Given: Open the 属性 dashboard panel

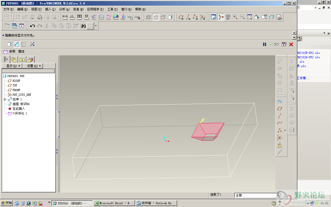Looking at the screenshot, I should click(x=21, y=51).
